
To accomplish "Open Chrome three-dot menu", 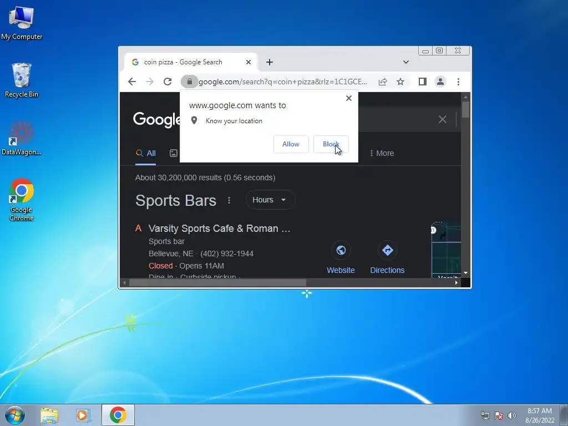I will click(x=458, y=82).
